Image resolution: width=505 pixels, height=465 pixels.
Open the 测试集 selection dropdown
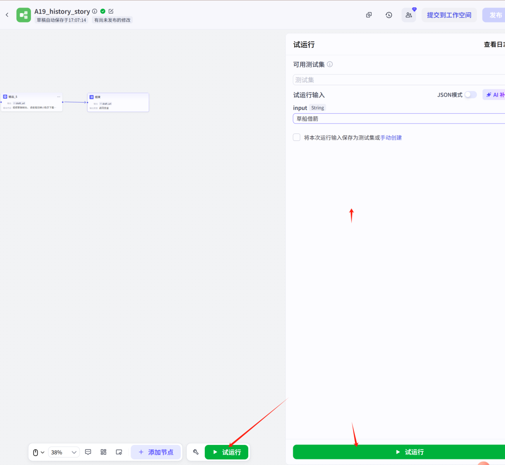tap(399, 80)
